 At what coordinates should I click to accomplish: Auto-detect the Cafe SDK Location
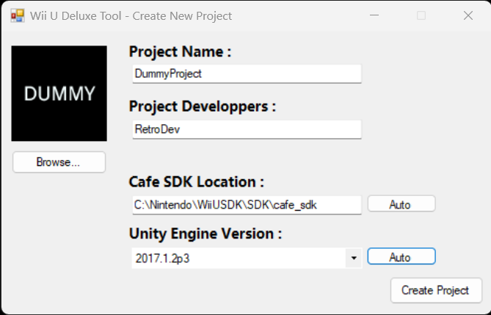[x=401, y=204]
